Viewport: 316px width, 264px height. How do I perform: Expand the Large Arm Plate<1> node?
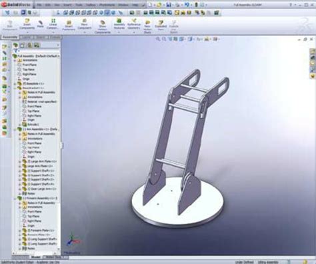coord(20,161)
